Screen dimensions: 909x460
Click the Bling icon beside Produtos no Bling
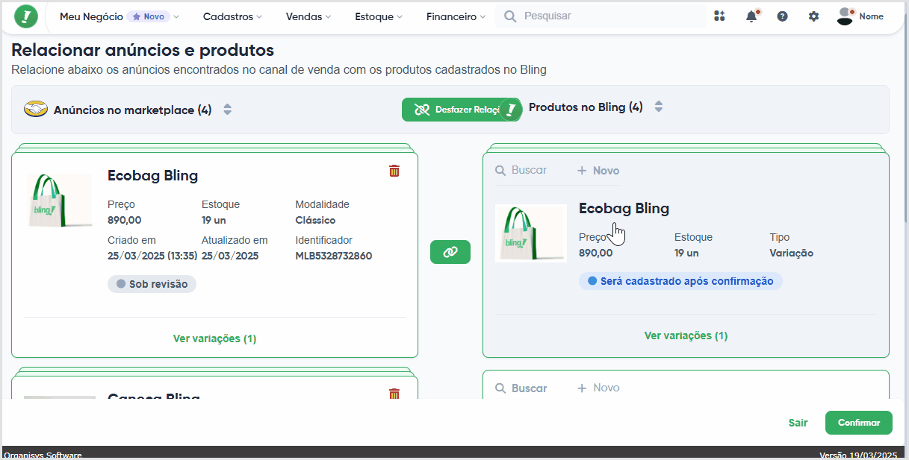click(x=511, y=110)
